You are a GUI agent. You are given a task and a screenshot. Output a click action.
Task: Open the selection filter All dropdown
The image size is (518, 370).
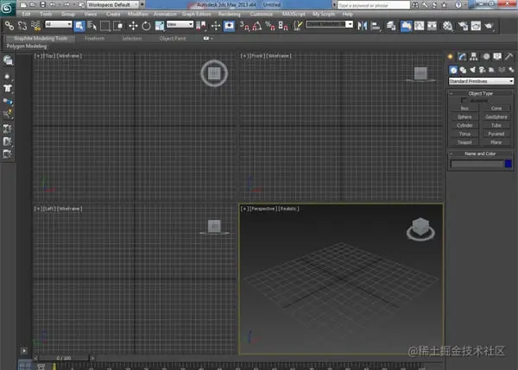point(59,24)
